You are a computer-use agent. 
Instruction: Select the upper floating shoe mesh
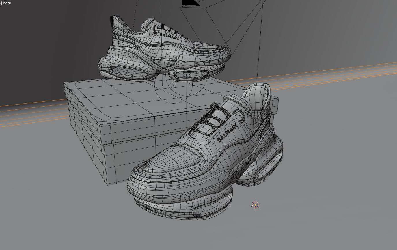pos(164,49)
